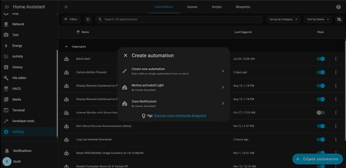Toggle Log Last Internet Downtime switch
This screenshot has width=346, height=168.
click(321, 139)
